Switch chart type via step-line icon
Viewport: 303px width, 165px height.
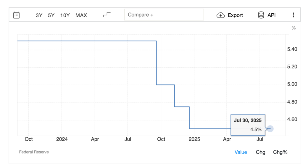coord(107,15)
